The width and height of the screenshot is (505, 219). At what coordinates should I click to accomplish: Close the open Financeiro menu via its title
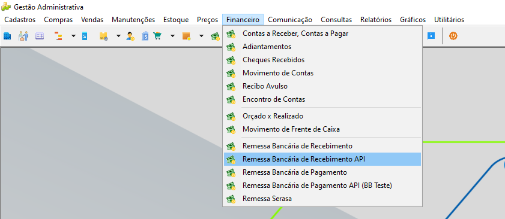(x=243, y=20)
